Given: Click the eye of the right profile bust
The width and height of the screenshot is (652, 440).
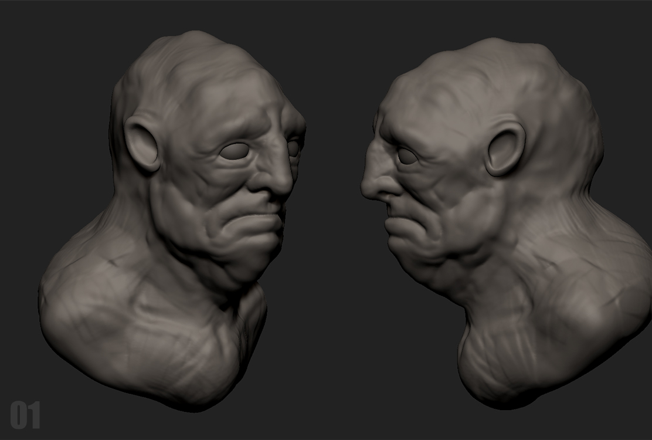Looking at the screenshot, I should coord(407,155).
